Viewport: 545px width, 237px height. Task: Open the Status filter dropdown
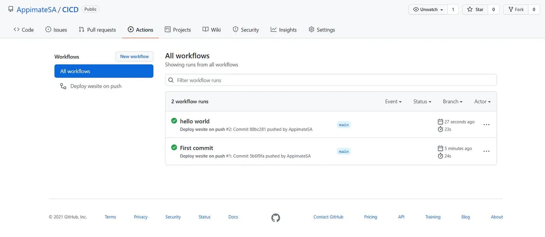422,102
